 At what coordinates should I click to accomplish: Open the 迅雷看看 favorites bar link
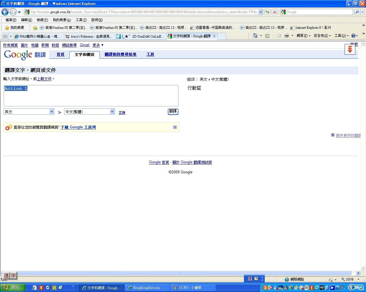coord(212,28)
